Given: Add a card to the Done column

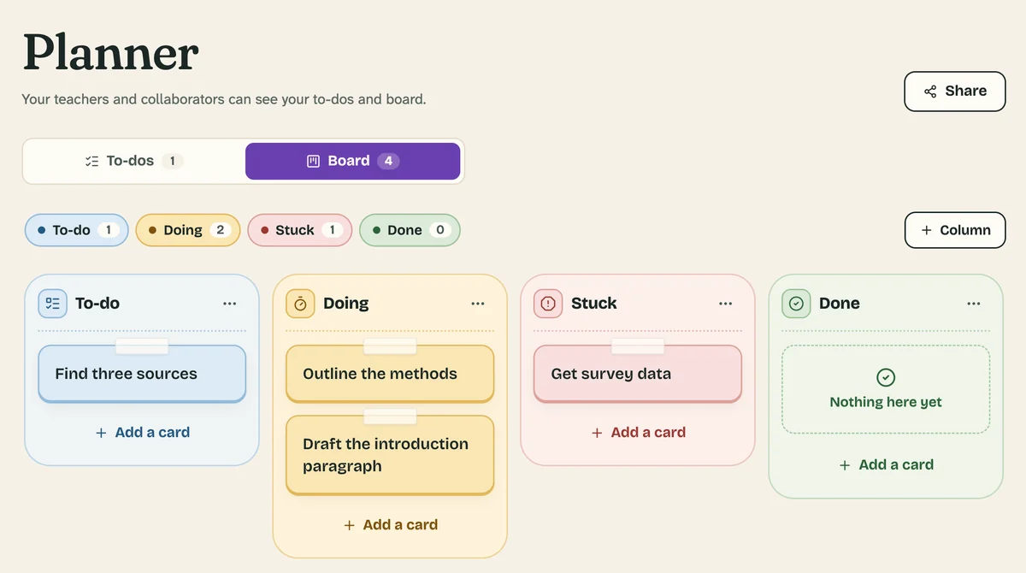Looking at the screenshot, I should pyautogui.click(x=886, y=465).
